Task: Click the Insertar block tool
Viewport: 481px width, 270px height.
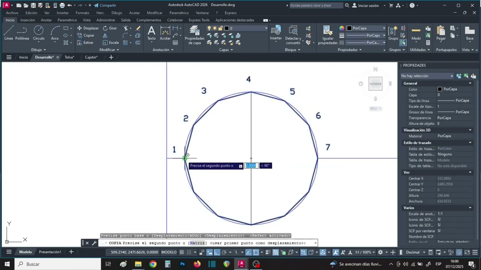Action: 275,33
